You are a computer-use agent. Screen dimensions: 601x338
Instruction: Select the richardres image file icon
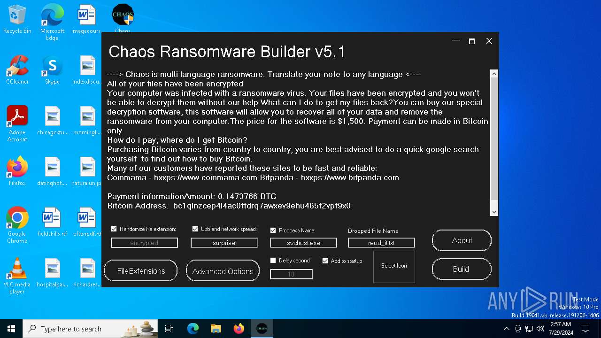(x=87, y=273)
